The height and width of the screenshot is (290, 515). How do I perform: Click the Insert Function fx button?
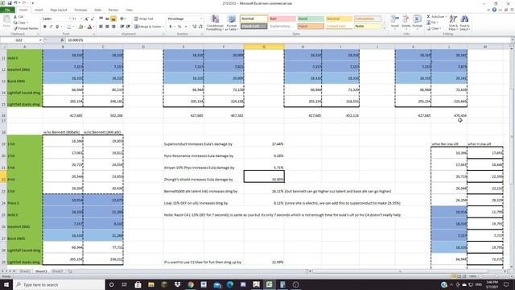(62, 40)
